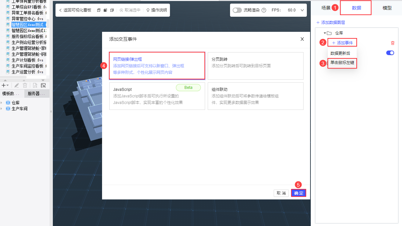Switch to the 模型 tab
The image size is (402, 226).
(x=387, y=8)
